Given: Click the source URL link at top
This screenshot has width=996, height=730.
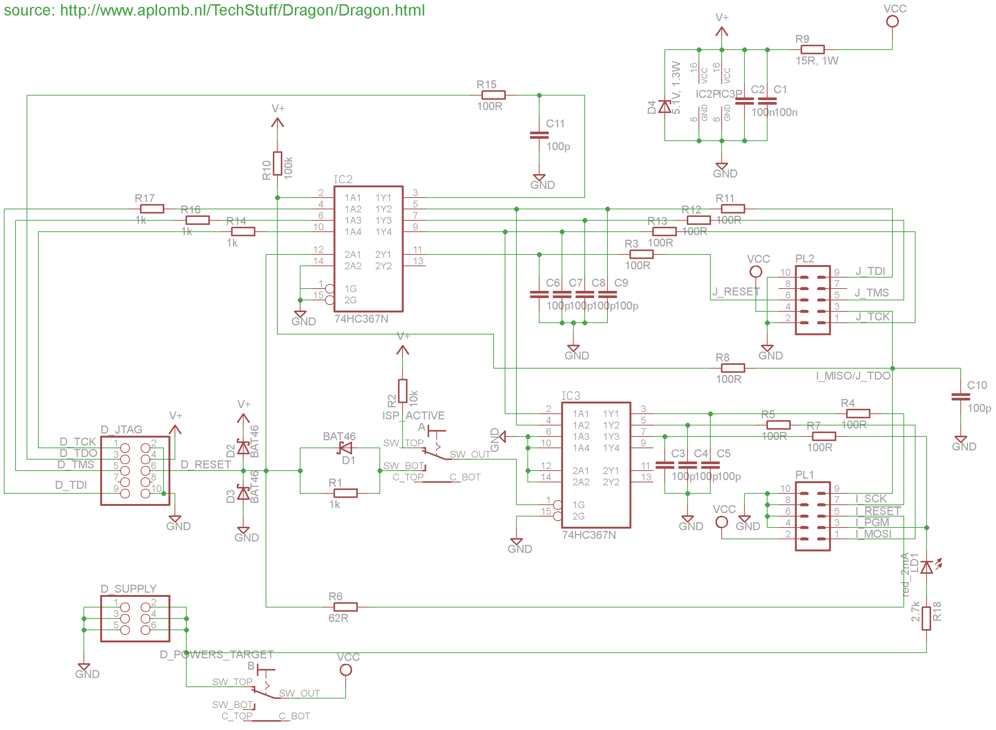Looking at the screenshot, I should (242, 10).
